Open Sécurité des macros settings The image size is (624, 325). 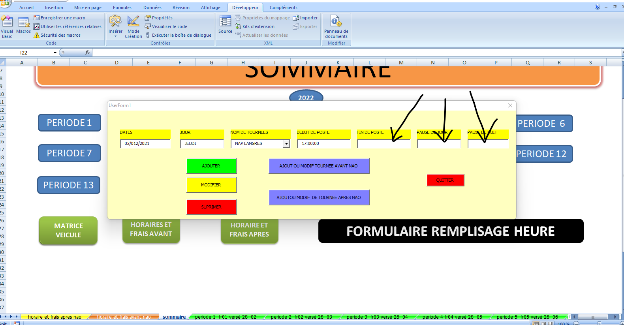[x=57, y=35]
